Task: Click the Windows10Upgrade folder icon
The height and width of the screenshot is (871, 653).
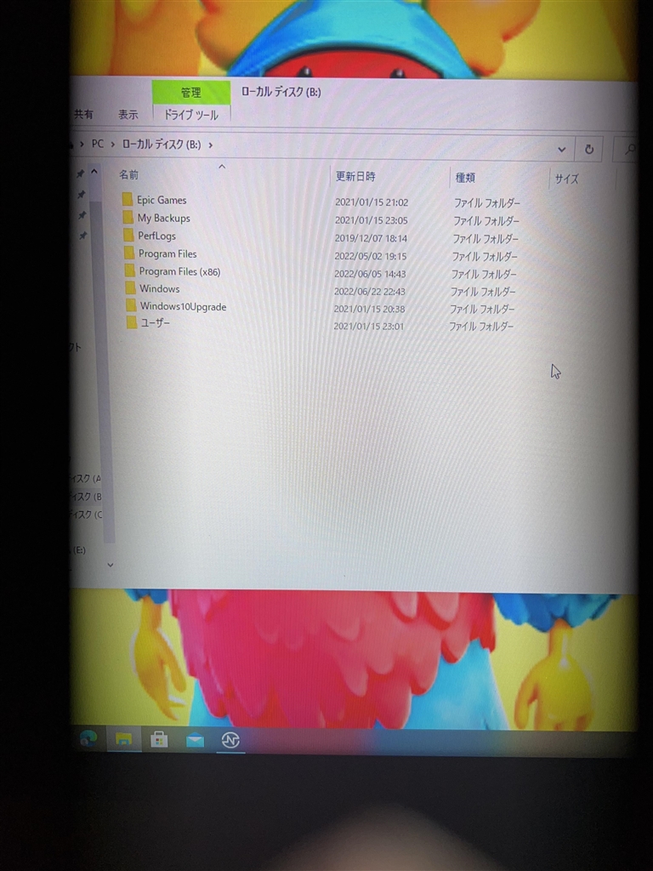Action: click(130, 305)
